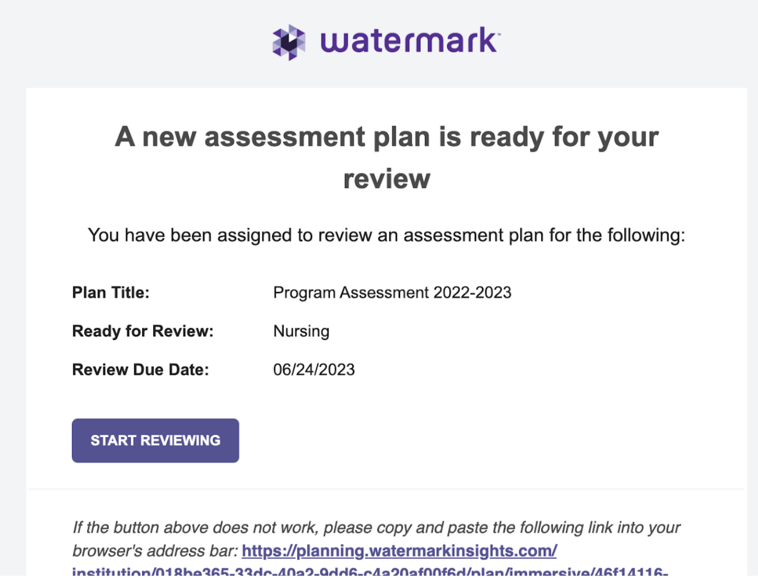Click the "browser's address bar" text
Screen dimensions: 758x581
[x=155, y=551]
